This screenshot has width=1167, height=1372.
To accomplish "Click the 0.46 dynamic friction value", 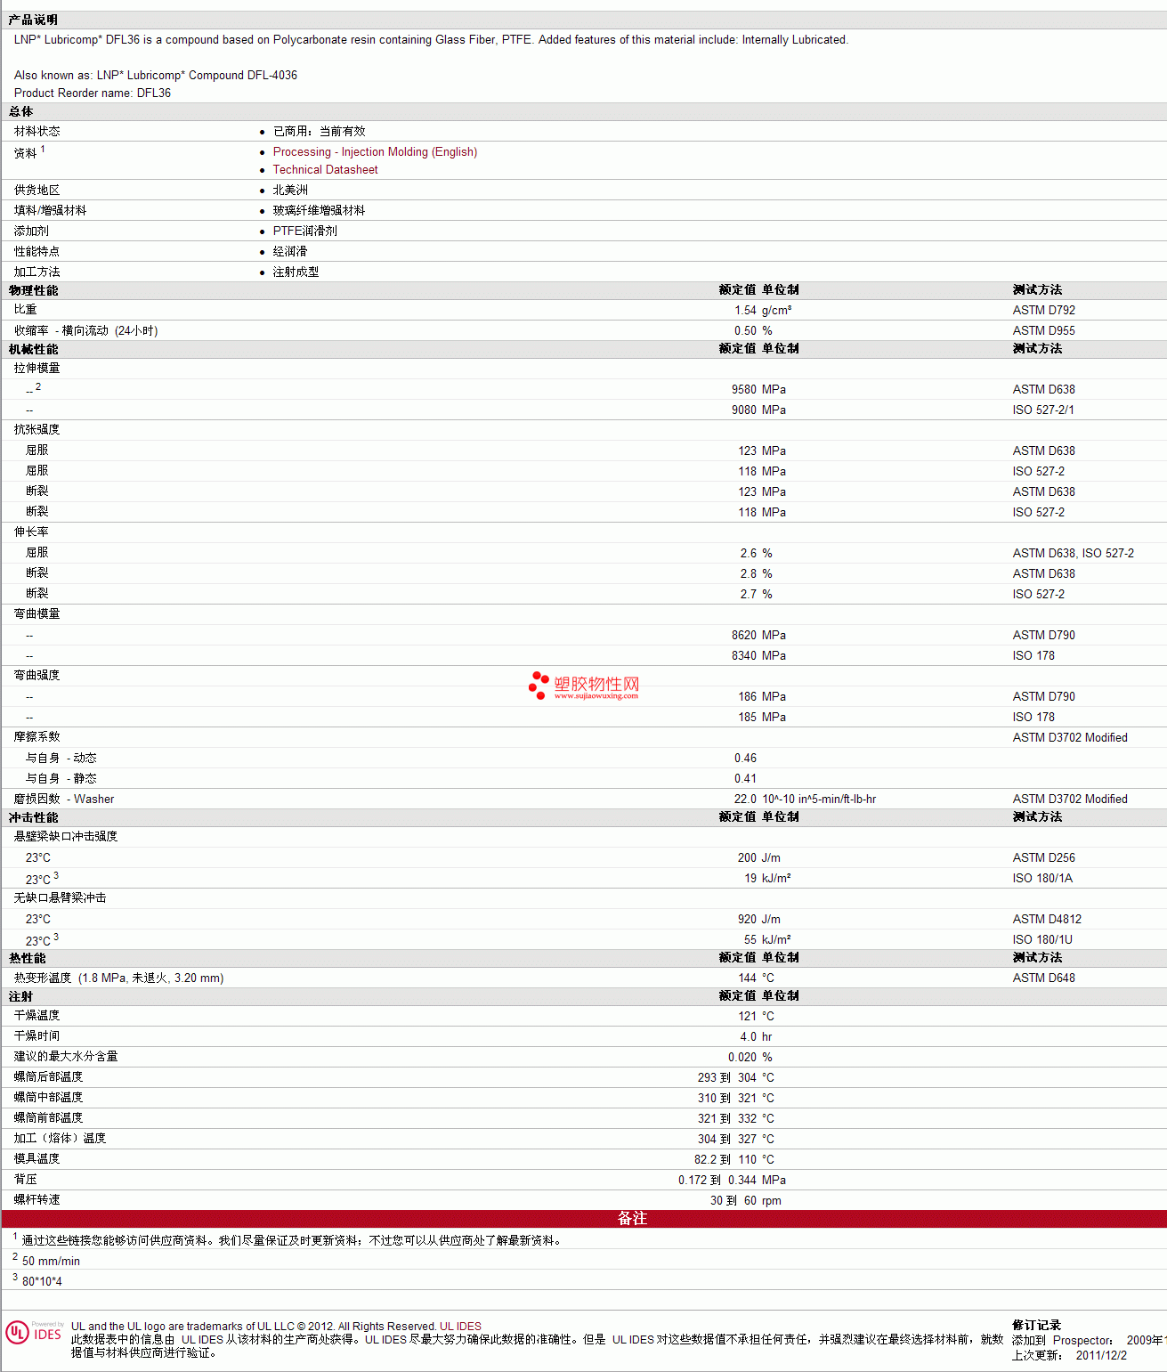I will (745, 759).
